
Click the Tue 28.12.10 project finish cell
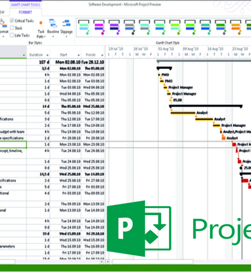(x=93, y=62)
